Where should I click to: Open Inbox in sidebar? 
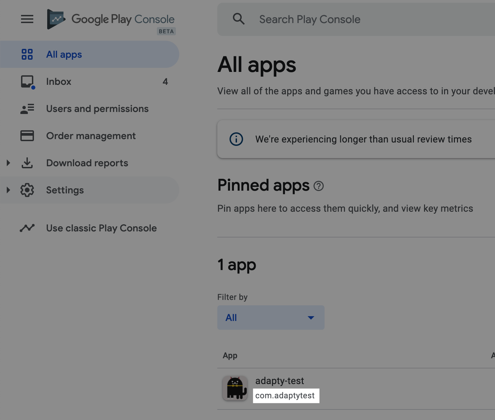[x=90, y=81]
